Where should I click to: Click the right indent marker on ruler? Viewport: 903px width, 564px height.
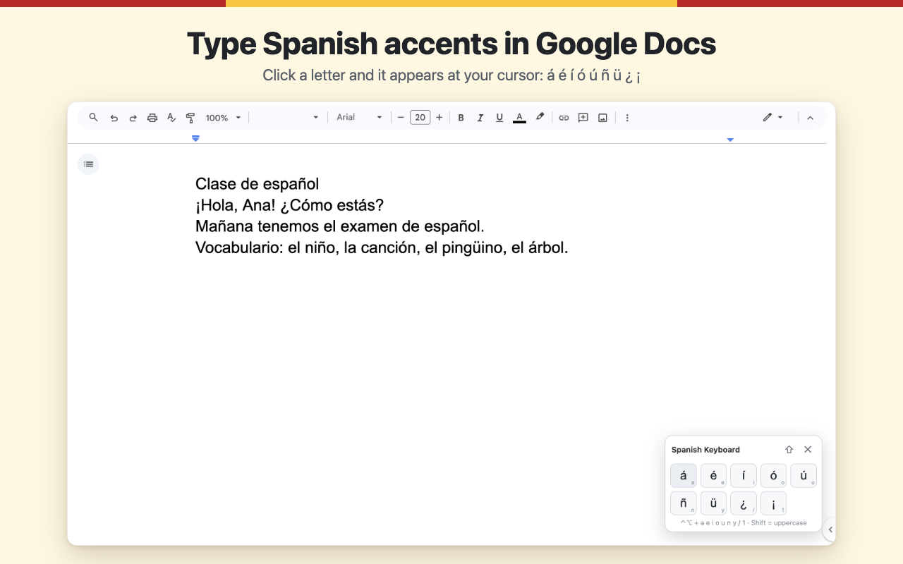(730, 140)
